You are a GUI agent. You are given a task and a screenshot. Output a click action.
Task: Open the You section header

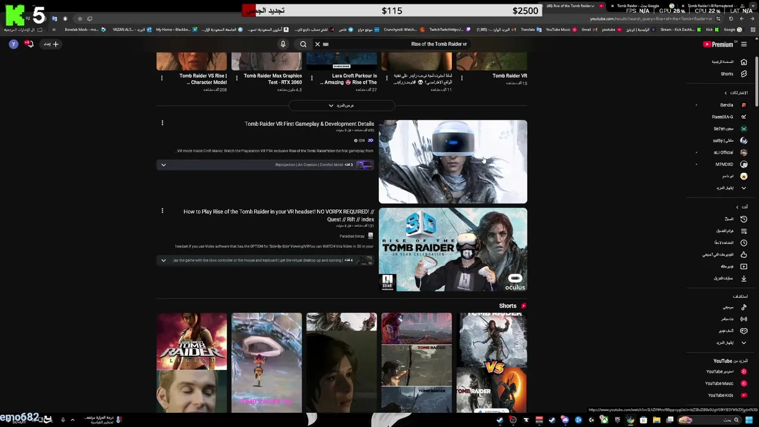[x=742, y=207]
